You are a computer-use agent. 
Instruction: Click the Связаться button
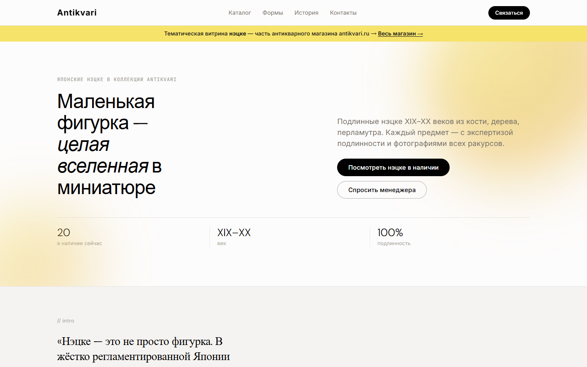(509, 13)
